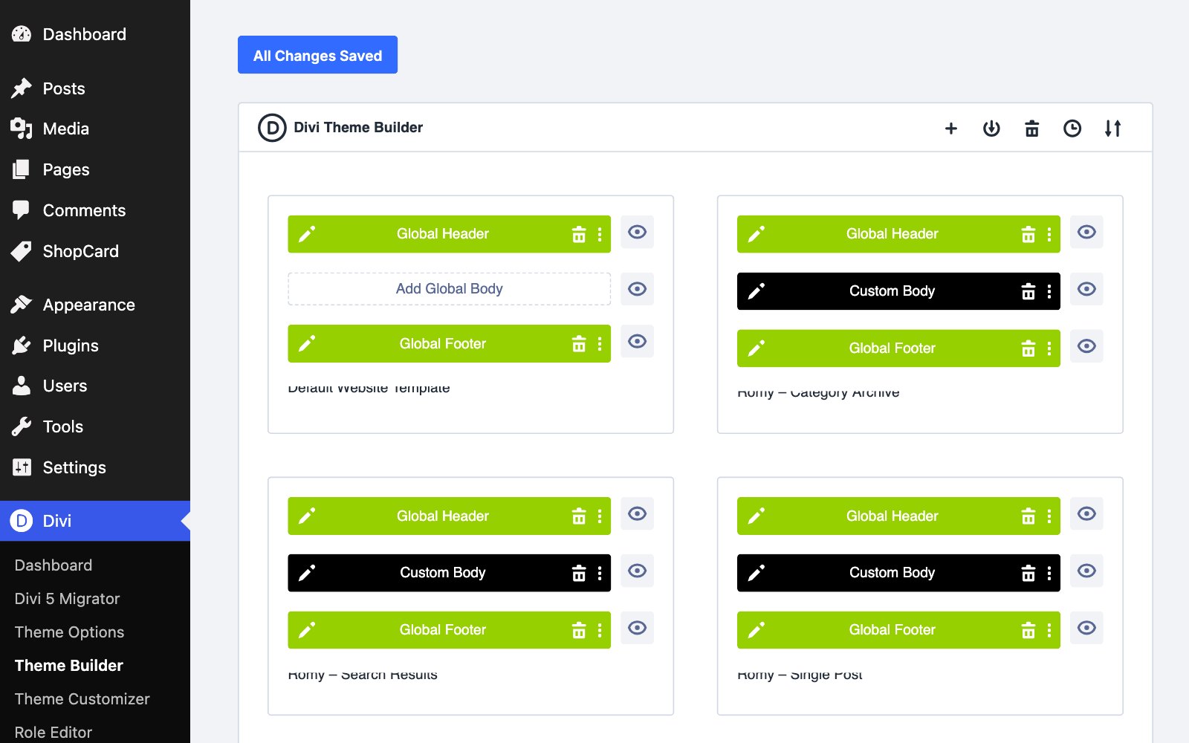Open WordPress Settings in sidebar
The image size is (1189, 743).
pos(95,467)
